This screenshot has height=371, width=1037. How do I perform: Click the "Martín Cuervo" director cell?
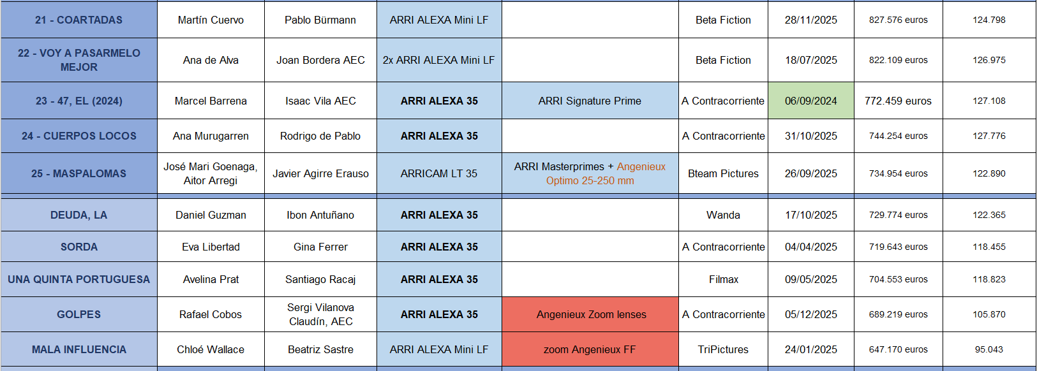point(211,20)
